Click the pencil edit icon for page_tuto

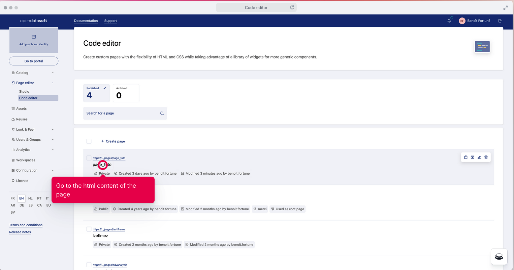(x=479, y=157)
